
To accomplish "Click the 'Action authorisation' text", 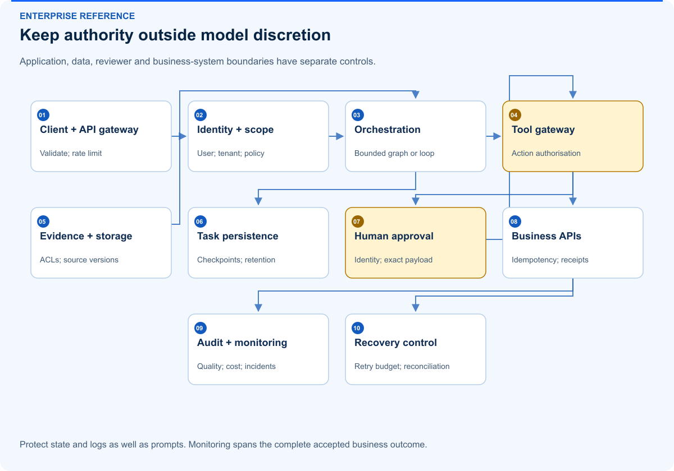I will pos(546,153).
